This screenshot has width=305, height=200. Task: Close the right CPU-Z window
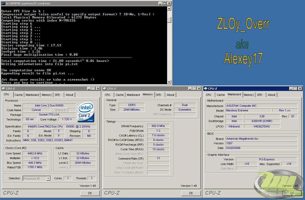coord(300,88)
